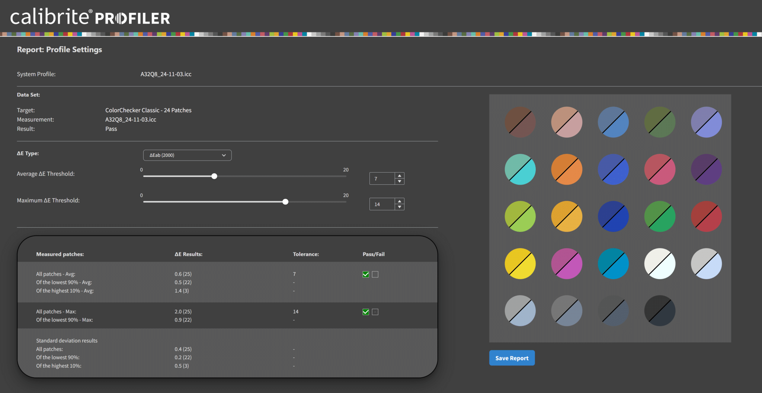
Task: Select the cyan turquoise color patch
Action: pyautogui.click(x=520, y=170)
